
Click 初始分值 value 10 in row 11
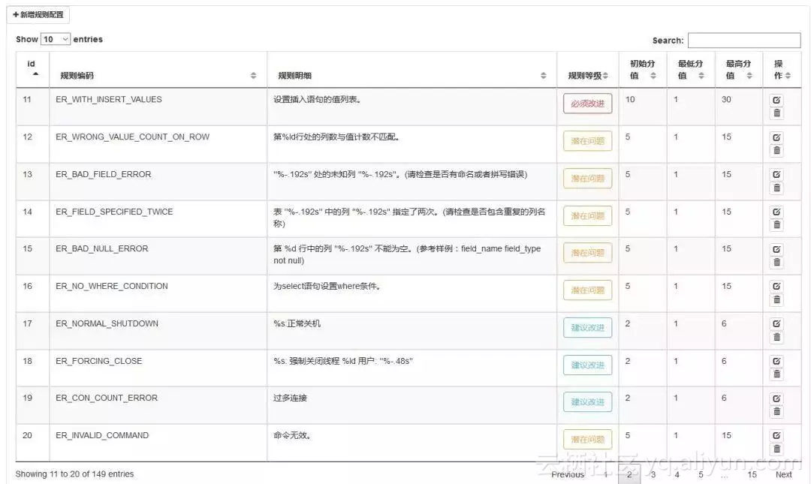point(630,99)
